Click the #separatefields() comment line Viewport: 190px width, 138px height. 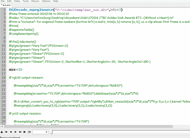[21, 30]
